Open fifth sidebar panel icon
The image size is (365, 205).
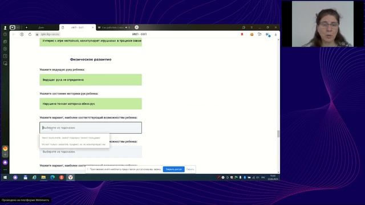pos(5,63)
